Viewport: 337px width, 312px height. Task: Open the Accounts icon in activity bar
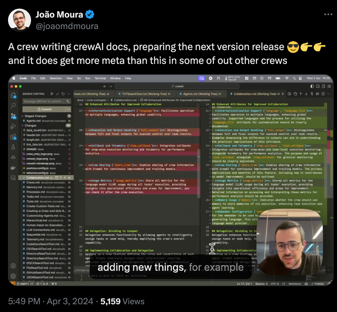[13, 266]
